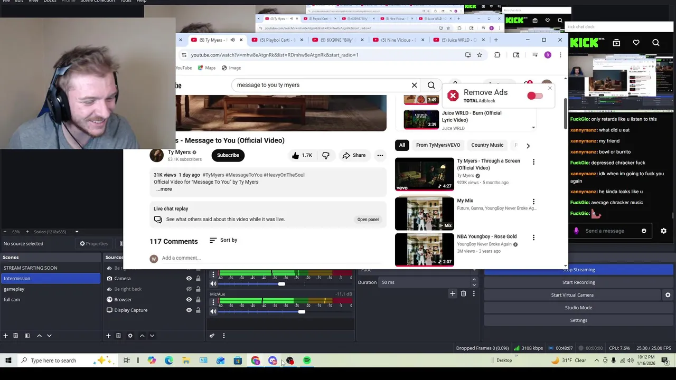The width and height of the screenshot is (676, 380).
Task: Select the All filter chip
Action: point(402,145)
